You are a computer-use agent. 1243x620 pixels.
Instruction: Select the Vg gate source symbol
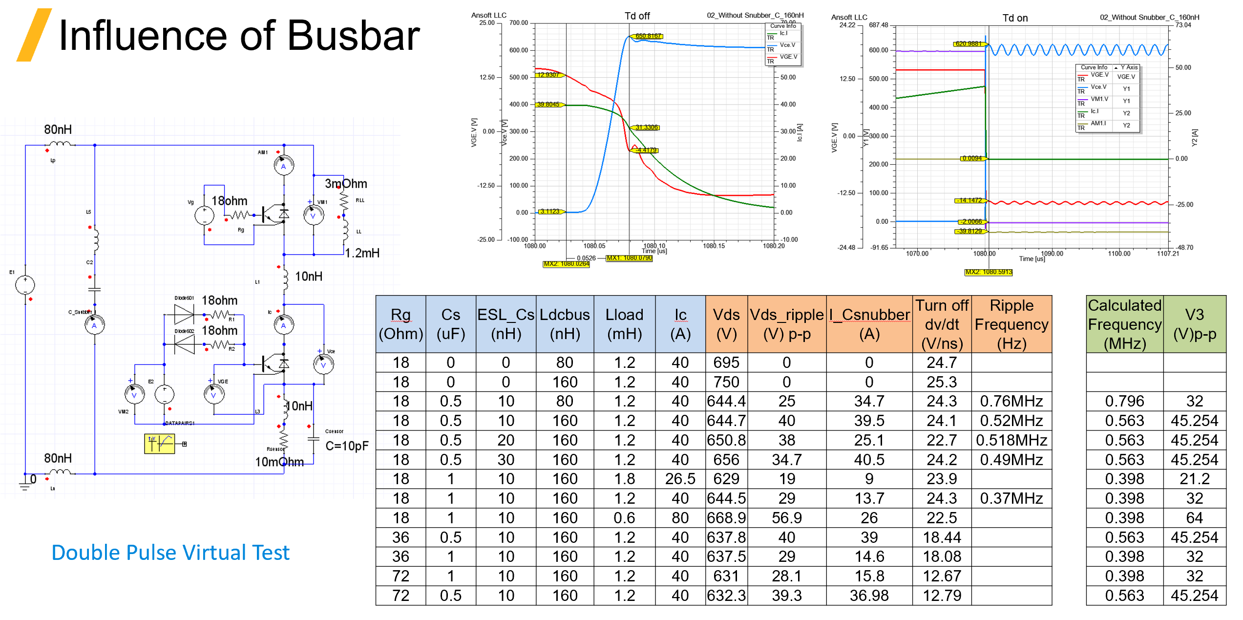(x=204, y=215)
